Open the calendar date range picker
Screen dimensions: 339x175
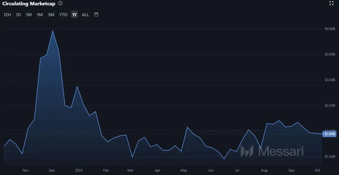click(x=96, y=14)
